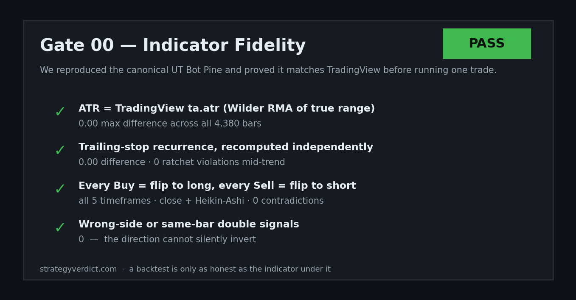Click the Every Buy = flip to long heading
The height and width of the screenshot is (300, 576).
[x=217, y=186]
